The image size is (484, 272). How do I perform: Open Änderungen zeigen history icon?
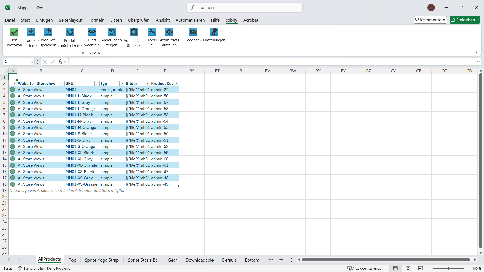[111, 32]
